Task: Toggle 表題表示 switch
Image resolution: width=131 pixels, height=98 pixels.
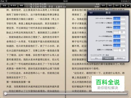Action: point(119,27)
